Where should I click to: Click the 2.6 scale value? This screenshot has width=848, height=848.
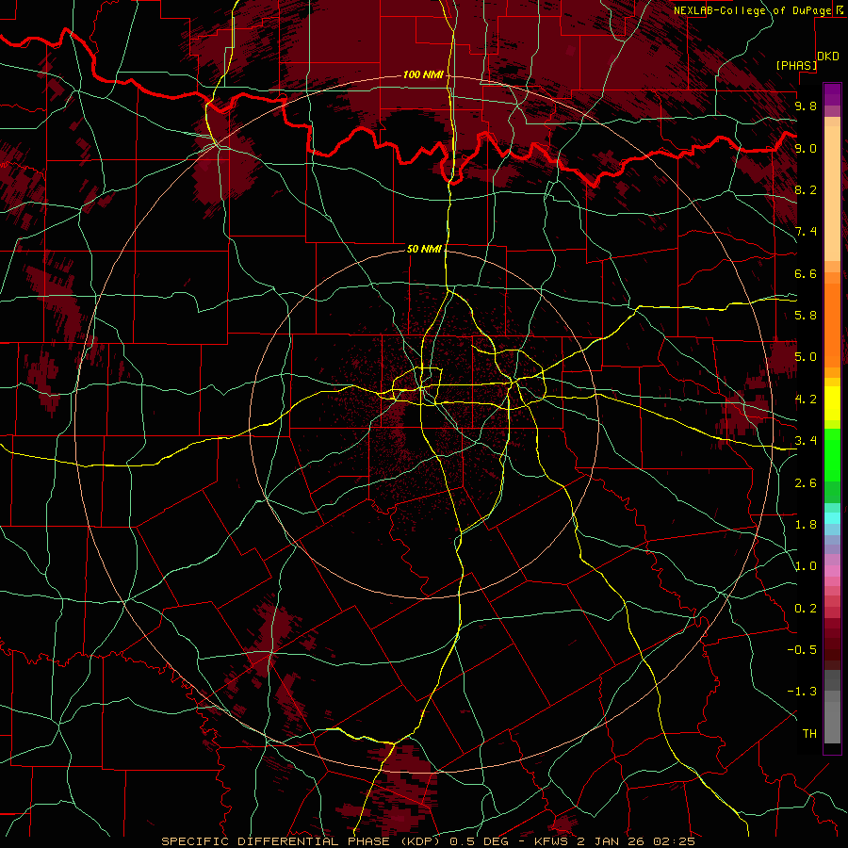coord(806,483)
